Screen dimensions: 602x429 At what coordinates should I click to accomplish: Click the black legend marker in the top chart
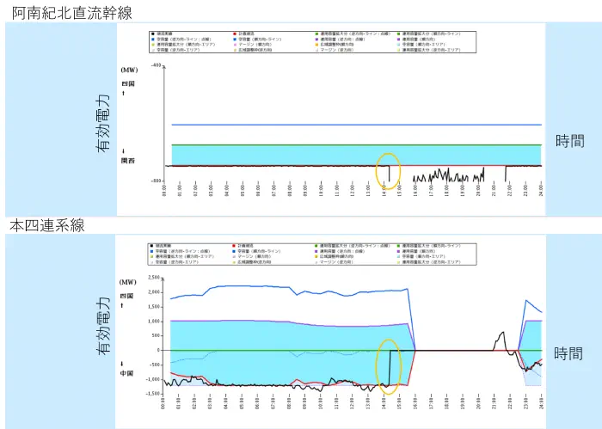click(153, 34)
